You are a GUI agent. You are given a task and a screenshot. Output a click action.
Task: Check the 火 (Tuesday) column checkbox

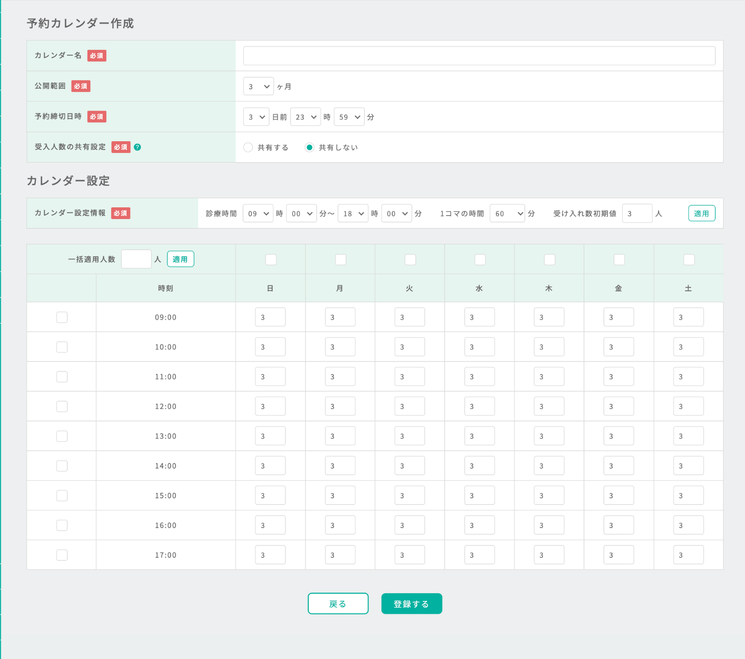[x=410, y=259]
